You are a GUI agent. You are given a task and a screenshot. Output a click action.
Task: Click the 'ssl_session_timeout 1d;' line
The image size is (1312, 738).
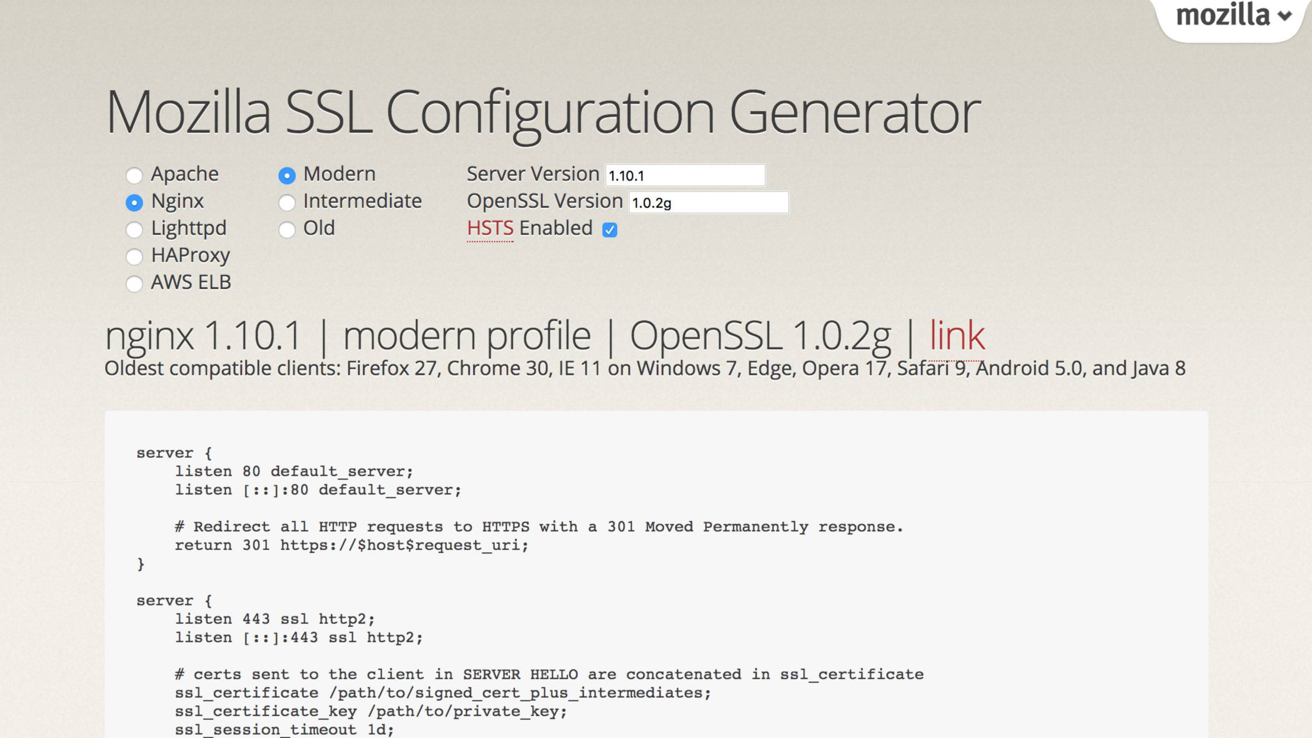tap(284, 730)
